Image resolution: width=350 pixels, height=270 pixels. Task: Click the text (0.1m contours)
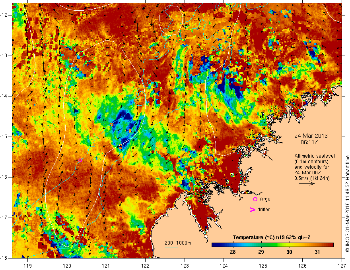311,162
